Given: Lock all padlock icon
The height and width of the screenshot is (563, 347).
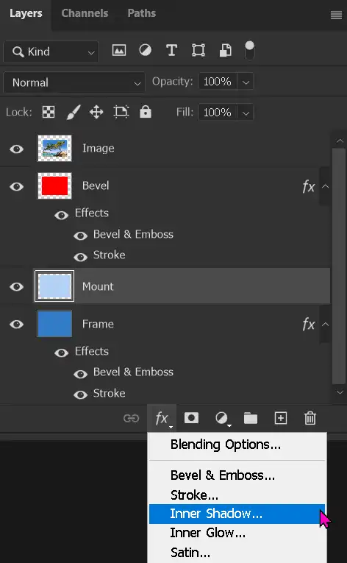Looking at the screenshot, I should (x=146, y=112).
